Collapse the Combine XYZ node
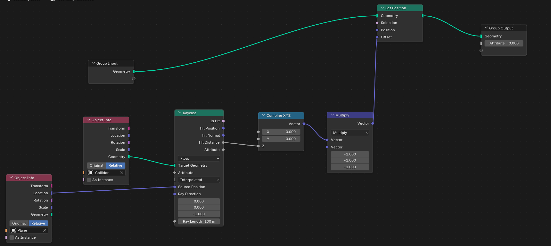Viewport: 551px width, 246px height. [x=263, y=115]
